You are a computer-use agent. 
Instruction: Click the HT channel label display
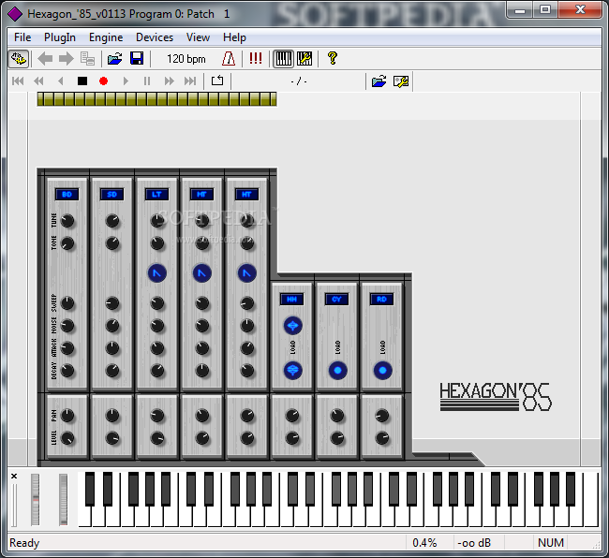coord(246,195)
